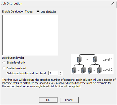Click the Level 1 label in diagram
The height and width of the screenshot is (105, 117).
[x=108, y=59]
